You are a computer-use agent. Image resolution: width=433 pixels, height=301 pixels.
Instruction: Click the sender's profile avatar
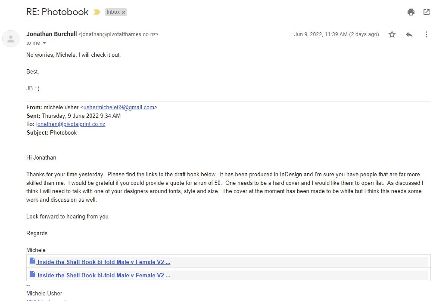(11, 39)
